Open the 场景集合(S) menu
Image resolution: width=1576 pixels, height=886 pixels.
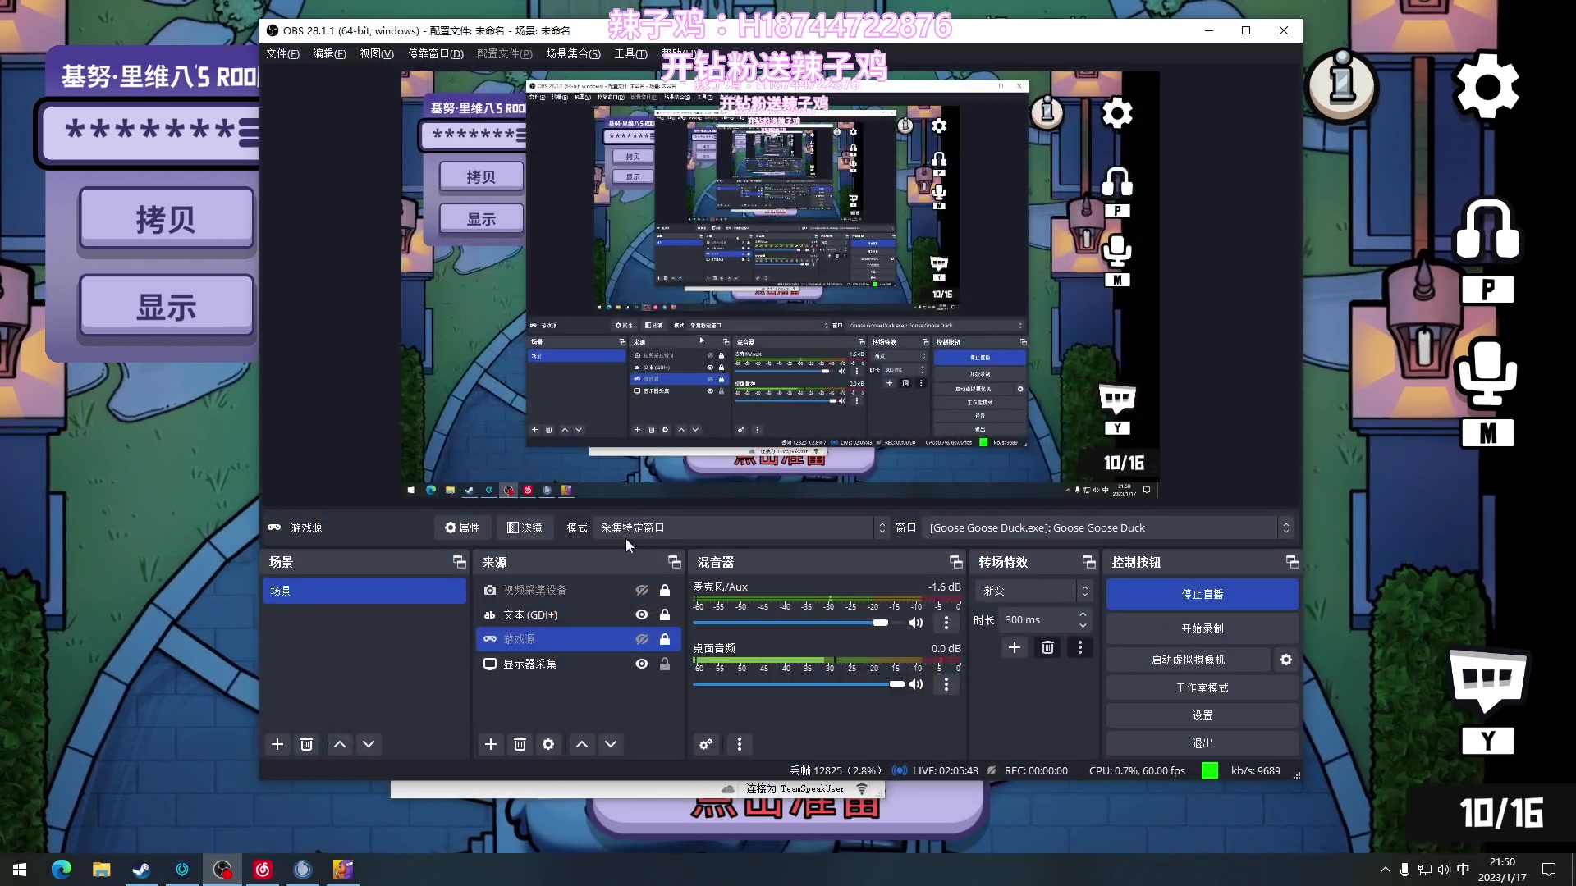(x=574, y=53)
